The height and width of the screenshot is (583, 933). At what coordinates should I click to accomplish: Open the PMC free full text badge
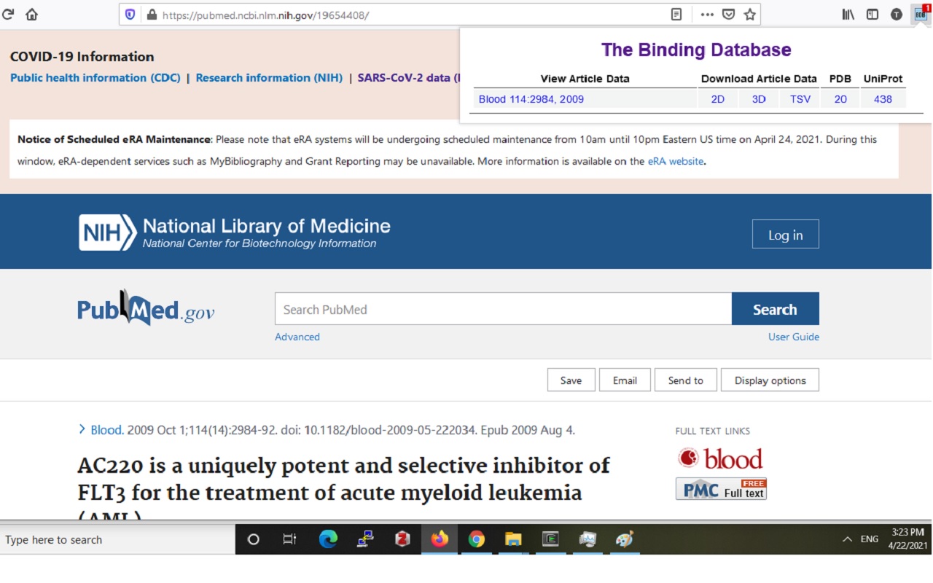(721, 489)
